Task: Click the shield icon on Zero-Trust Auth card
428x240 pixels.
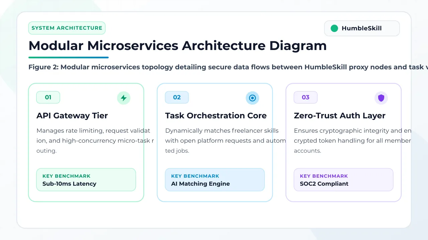Action: pos(381,98)
